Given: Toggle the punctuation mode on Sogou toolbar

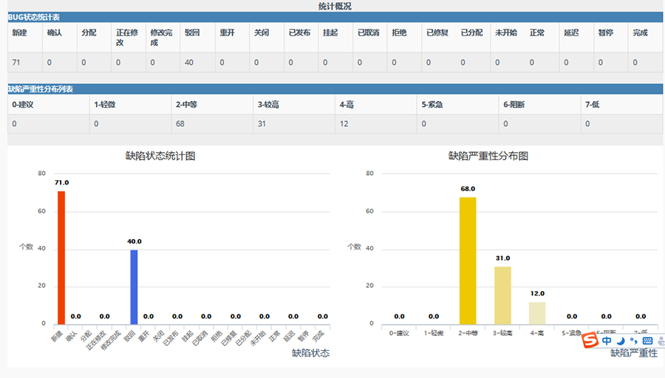Looking at the screenshot, I should tap(634, 340).
